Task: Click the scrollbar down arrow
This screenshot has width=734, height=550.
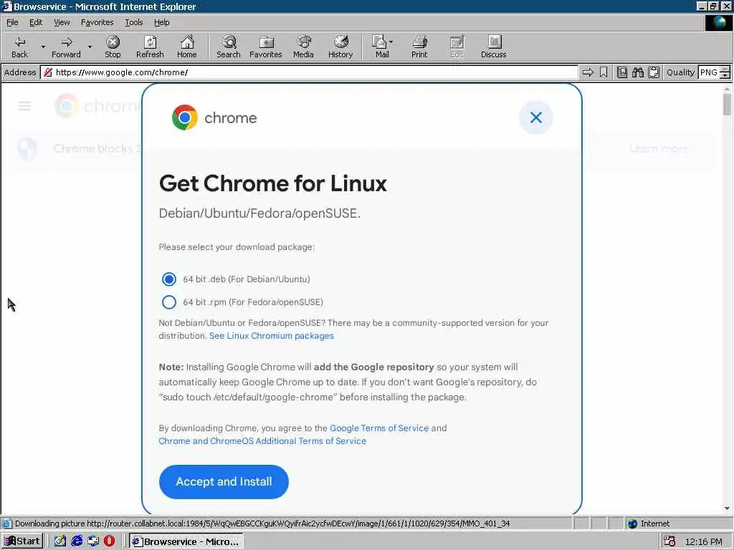Action: [727, 508]
